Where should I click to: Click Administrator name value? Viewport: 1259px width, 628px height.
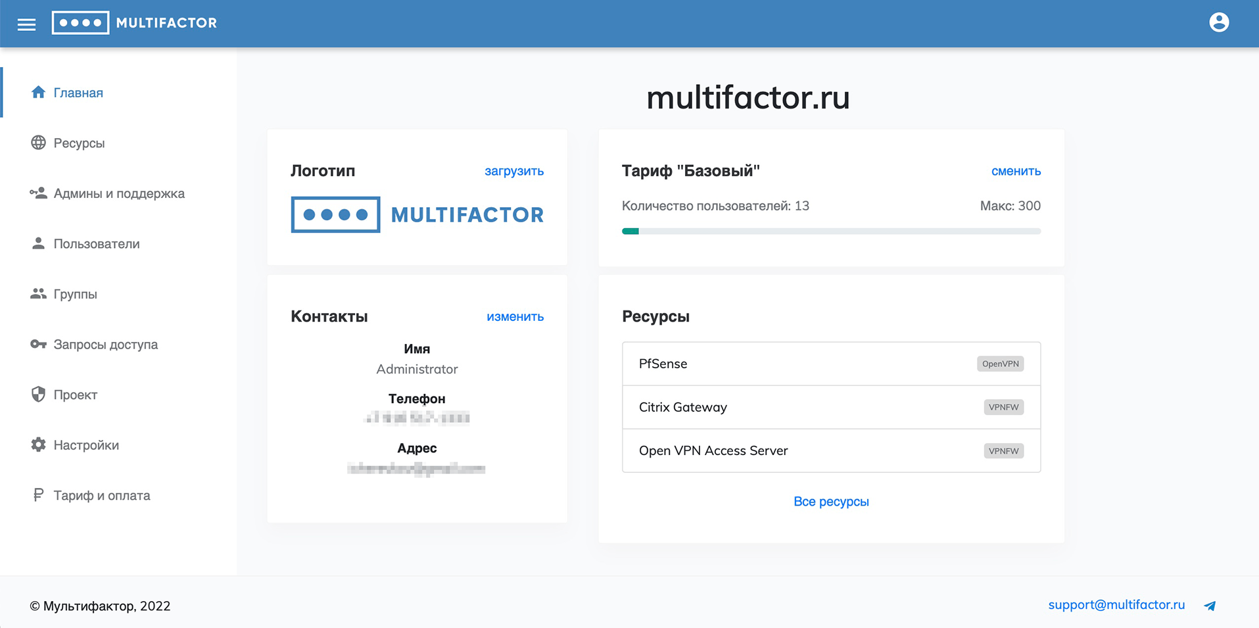pos(417,369)
